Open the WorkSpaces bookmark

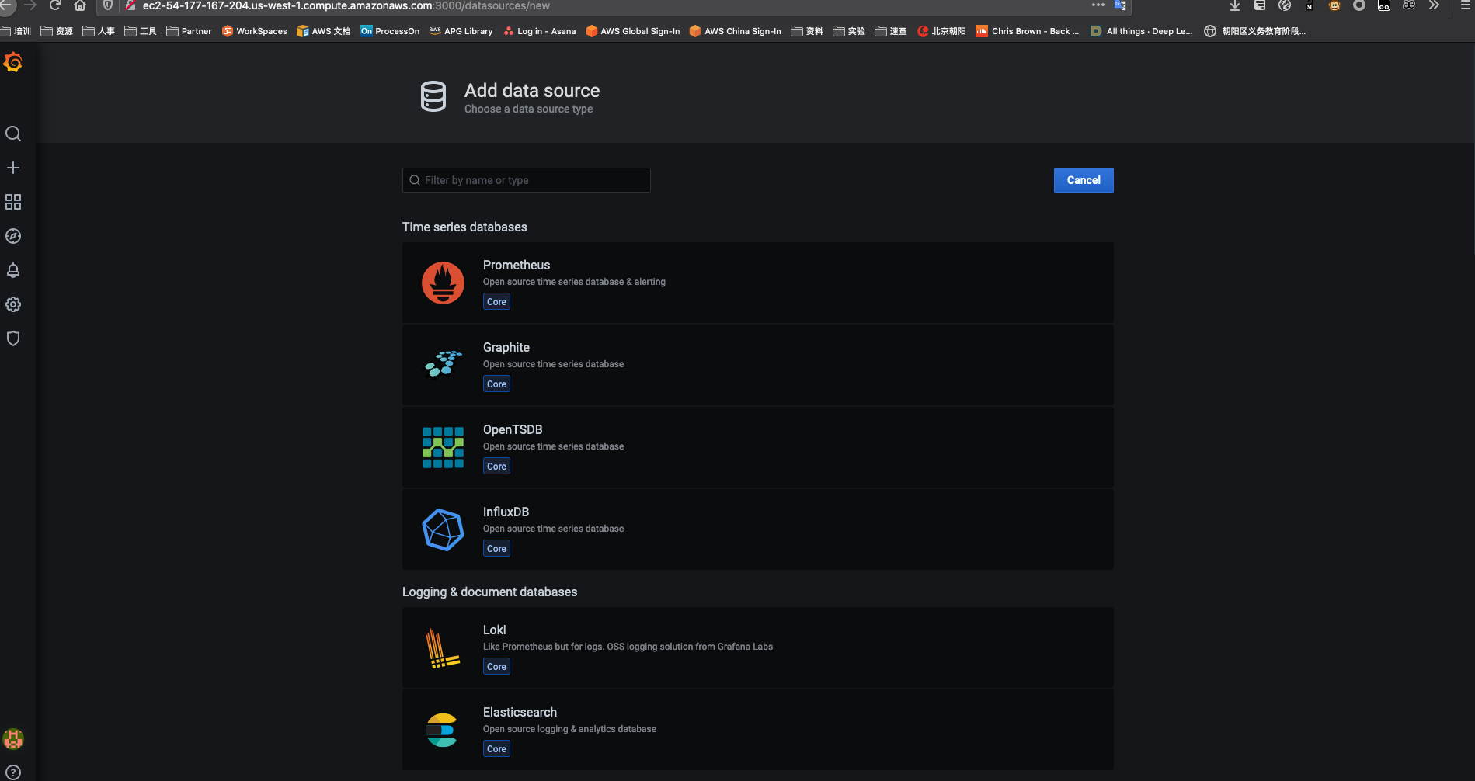click(x=255, y=31)
